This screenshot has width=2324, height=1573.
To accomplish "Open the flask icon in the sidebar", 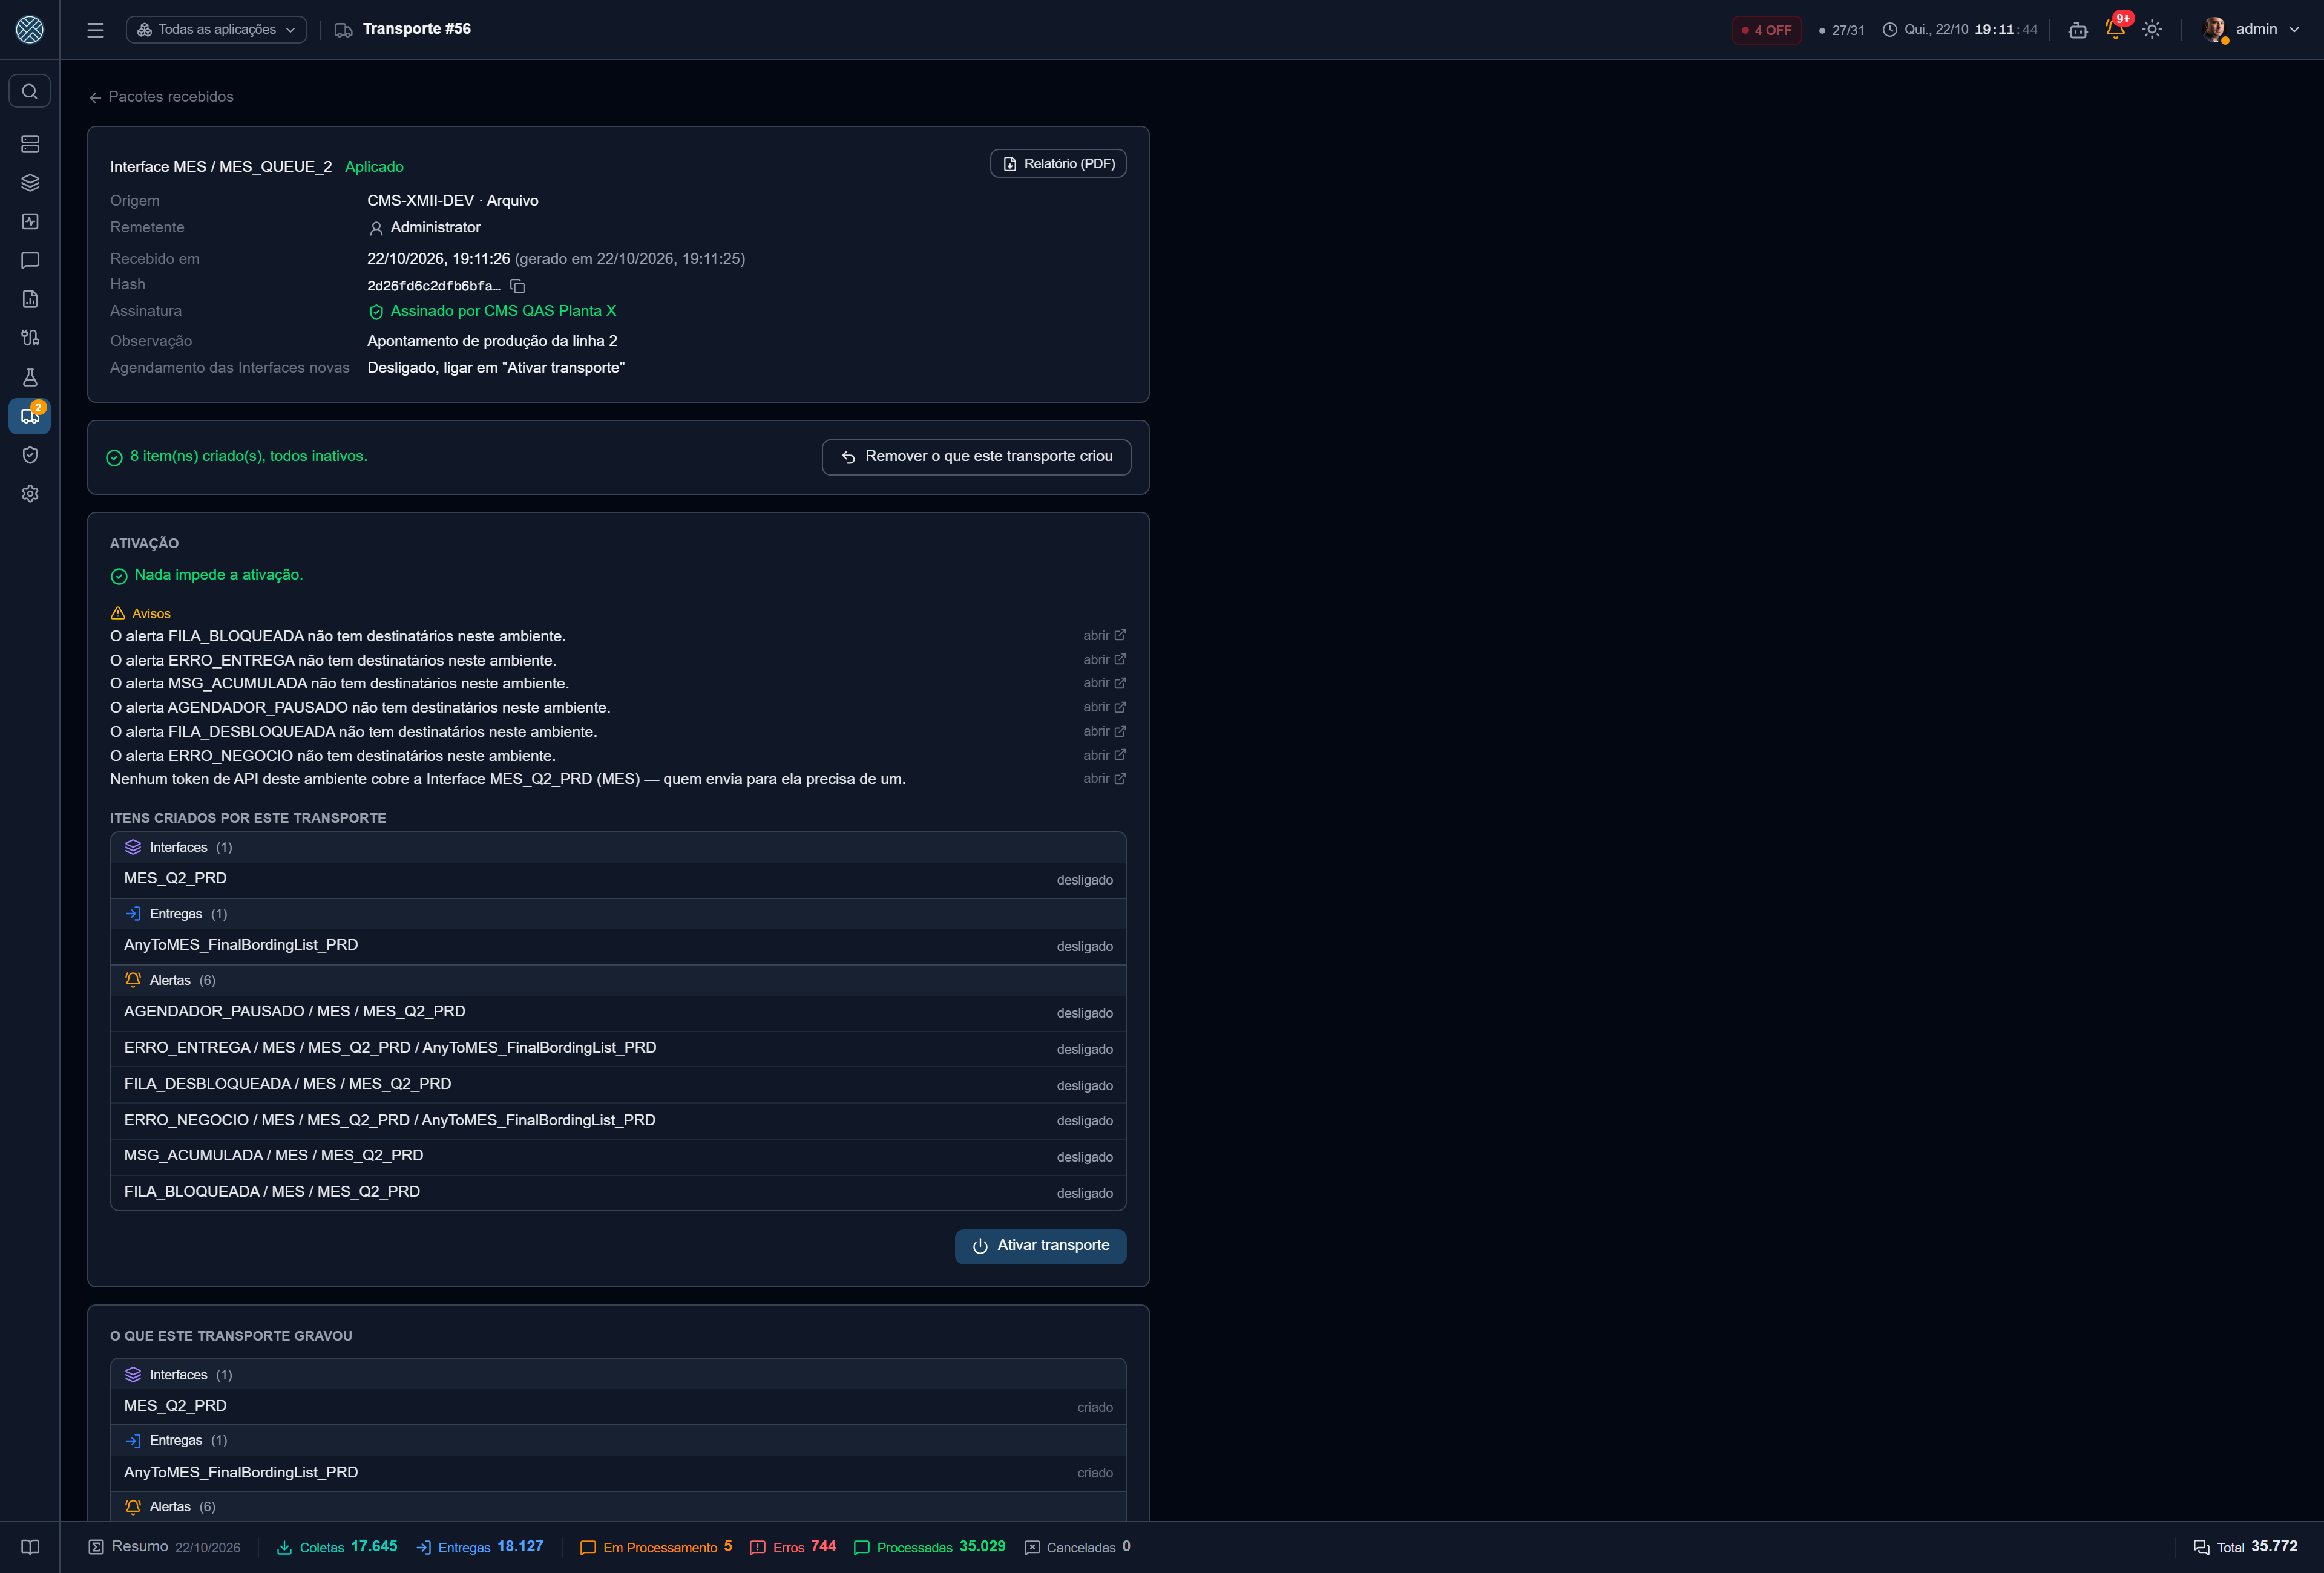I will click(30, 377).
